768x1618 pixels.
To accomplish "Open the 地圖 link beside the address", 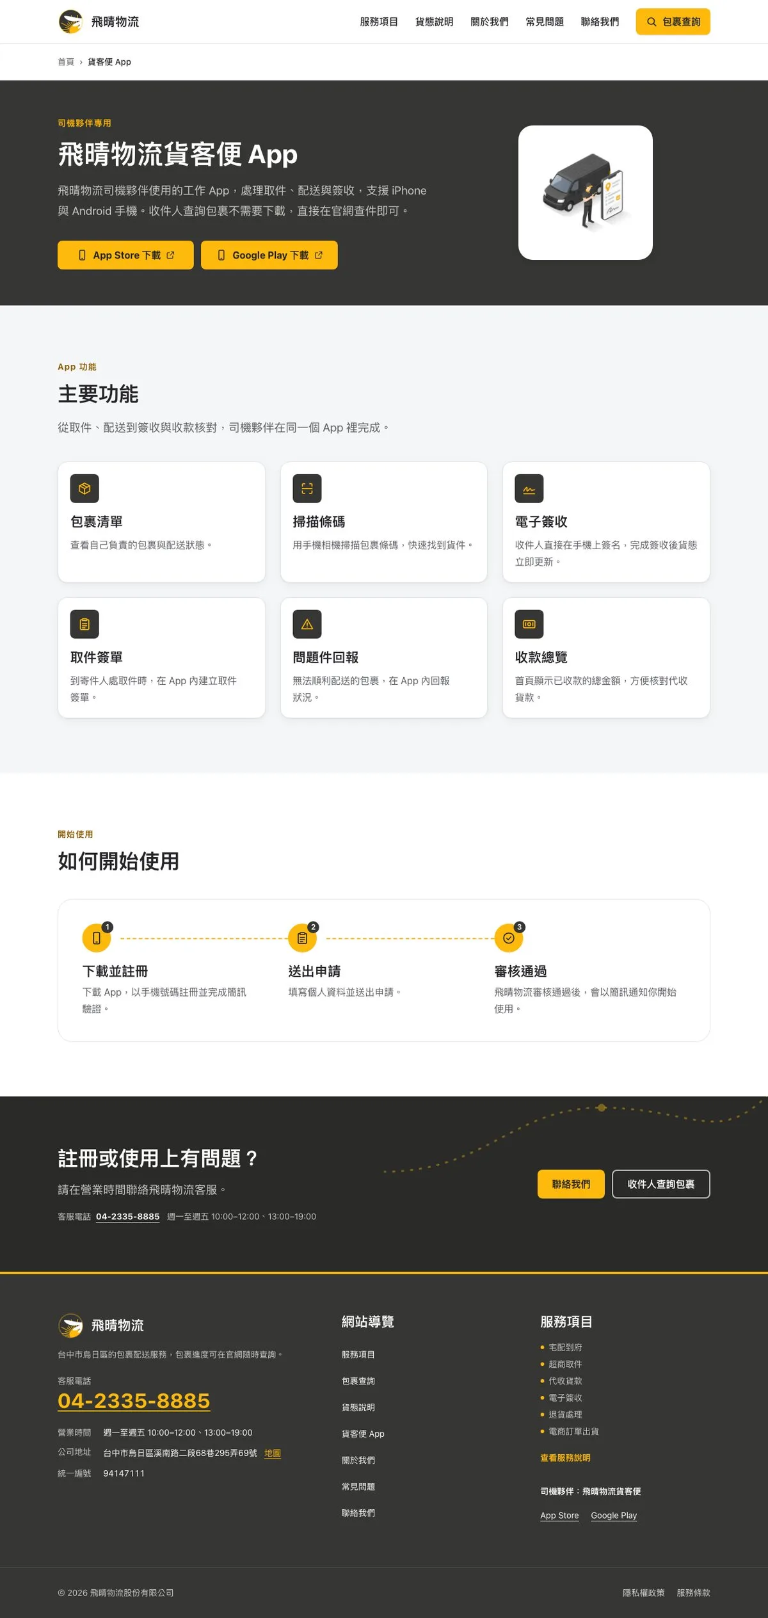I will click(x=273, y=1453).
